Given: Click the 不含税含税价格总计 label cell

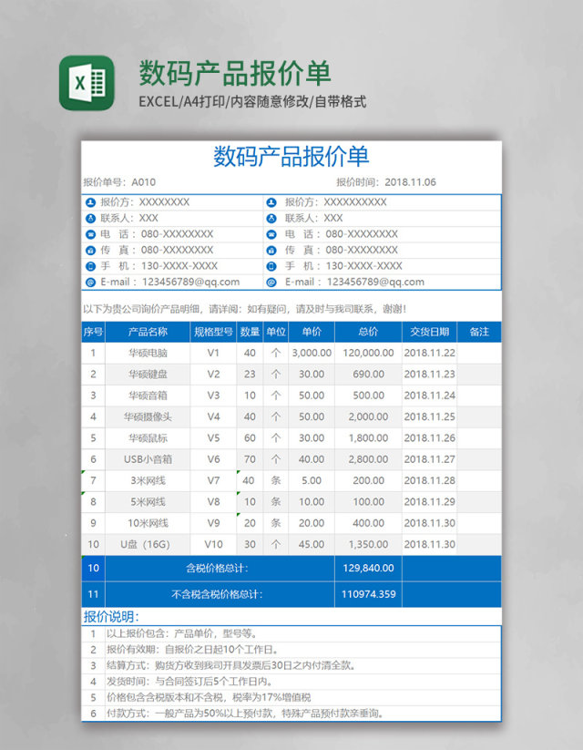Looking at the screenshot, I should [x=220, y=594].
